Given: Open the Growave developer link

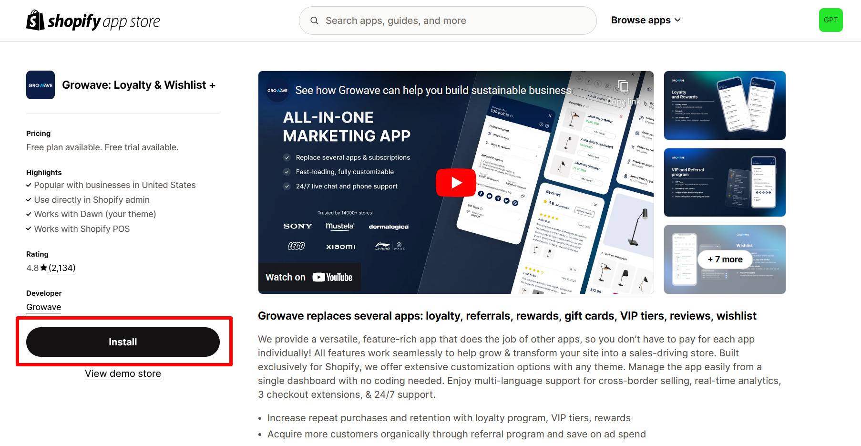Looking at the screenshot, I should pyautogui.click(x=44, y=307).
